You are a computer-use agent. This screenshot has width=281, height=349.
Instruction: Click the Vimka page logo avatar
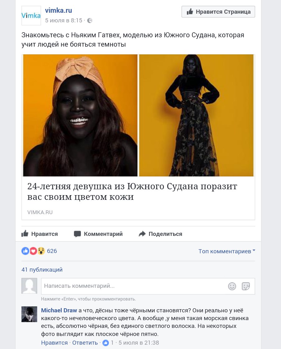coord(31,16)
